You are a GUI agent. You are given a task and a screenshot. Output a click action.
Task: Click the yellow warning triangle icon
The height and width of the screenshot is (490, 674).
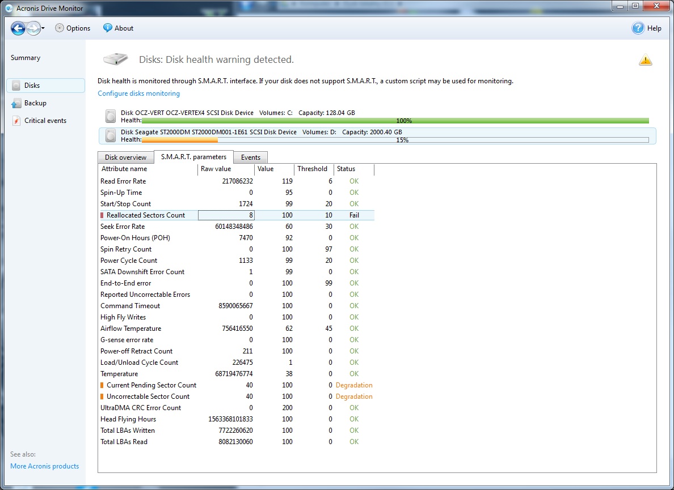(x=645, y=59)
